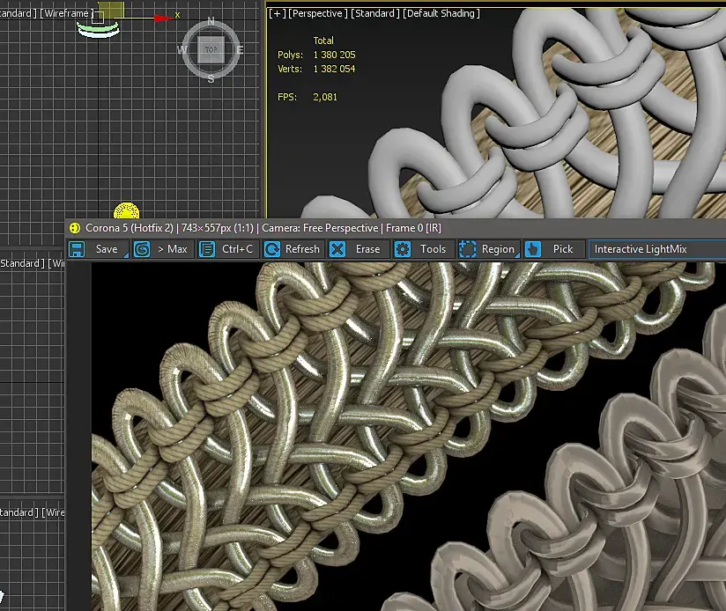Click the Pick hand icon

tap(533, 249)
